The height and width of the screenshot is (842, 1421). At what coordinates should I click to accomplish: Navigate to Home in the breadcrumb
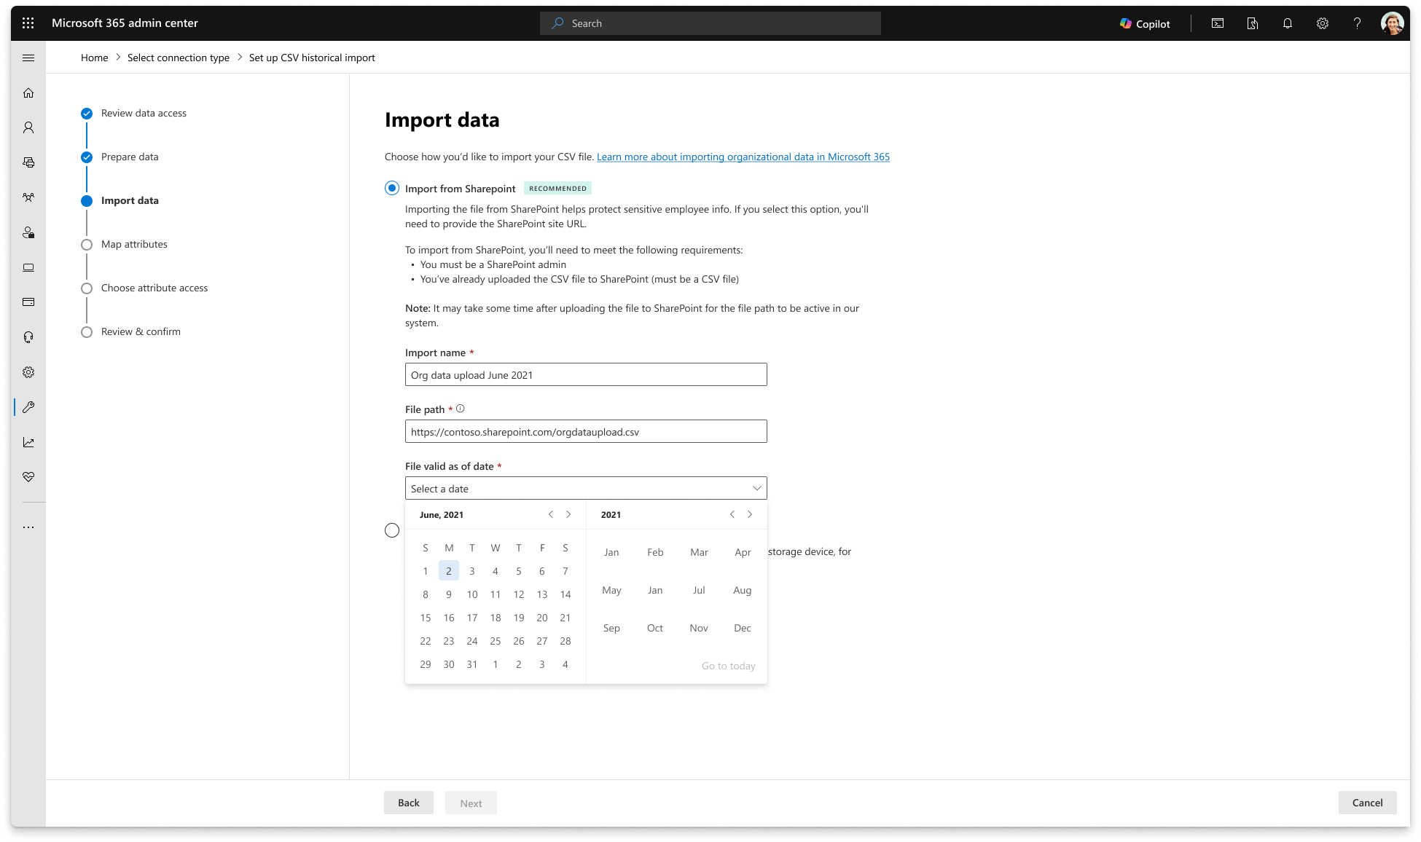tap(94, 58)
